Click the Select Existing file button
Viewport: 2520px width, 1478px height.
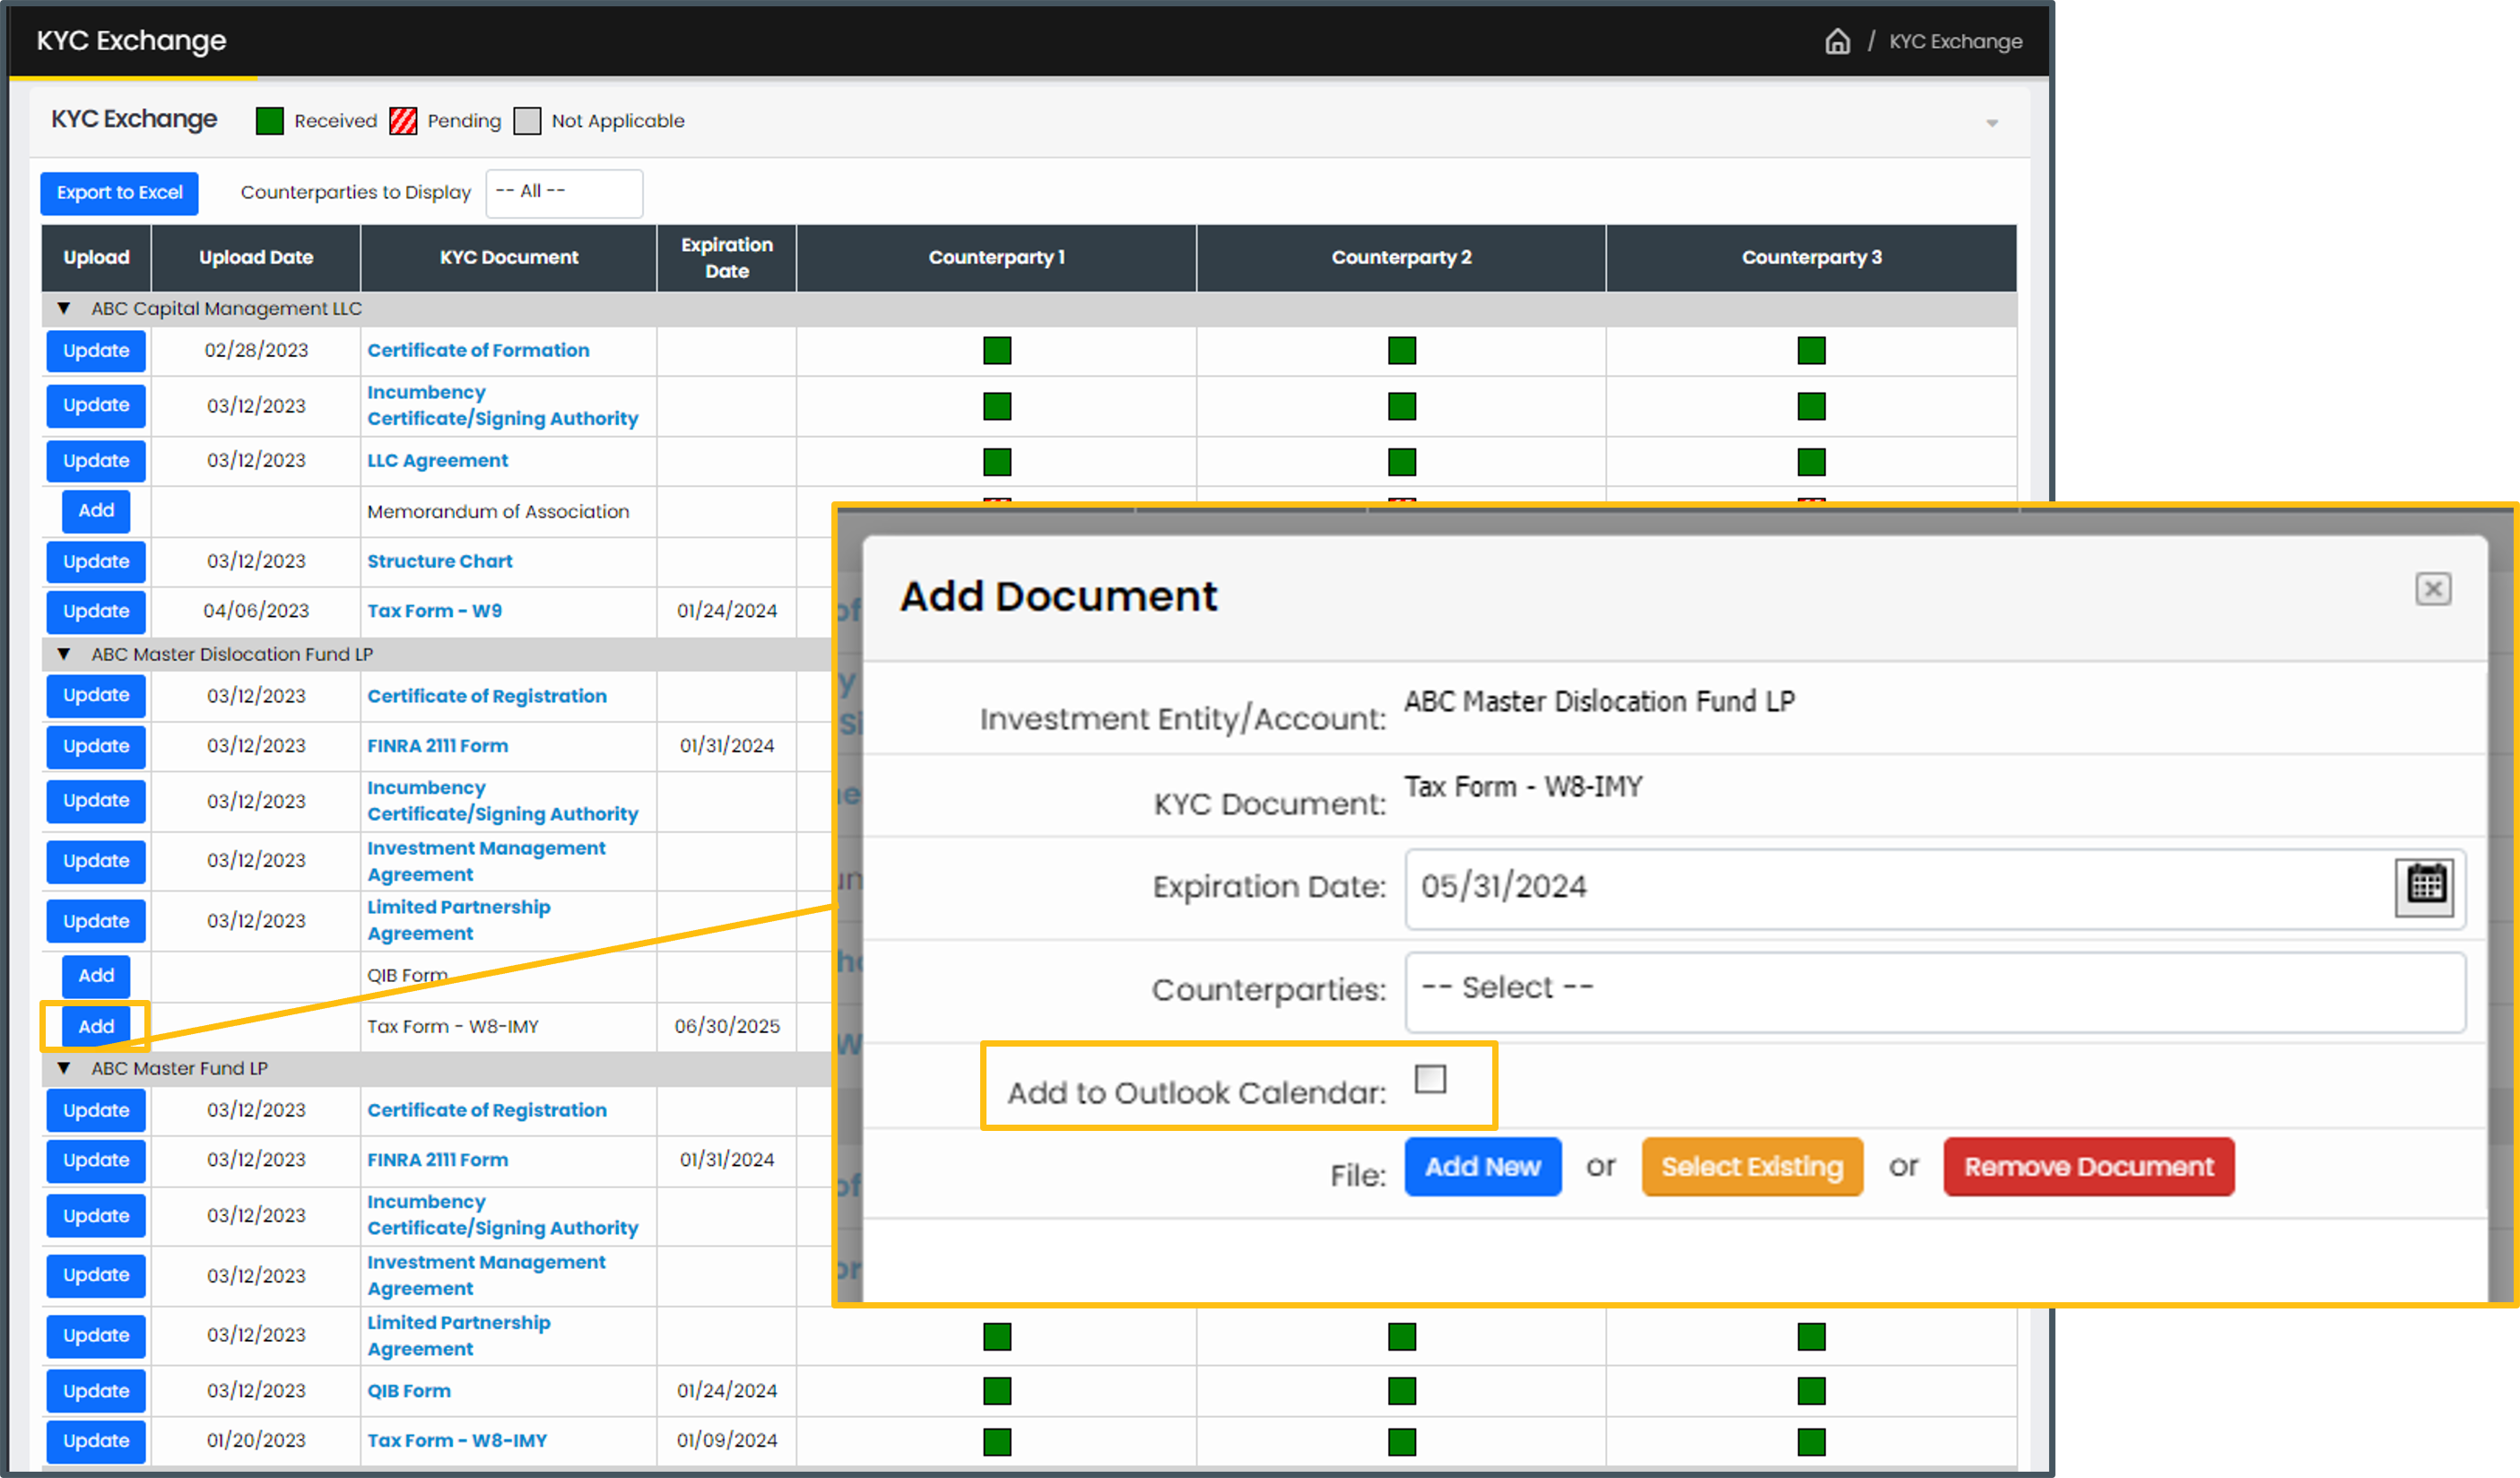click(x=1751, y=1167)
